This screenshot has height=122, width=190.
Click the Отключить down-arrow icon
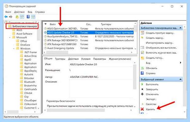[142, 94]
